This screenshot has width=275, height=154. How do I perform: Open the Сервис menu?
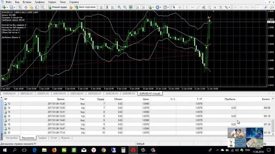(52, 2)
